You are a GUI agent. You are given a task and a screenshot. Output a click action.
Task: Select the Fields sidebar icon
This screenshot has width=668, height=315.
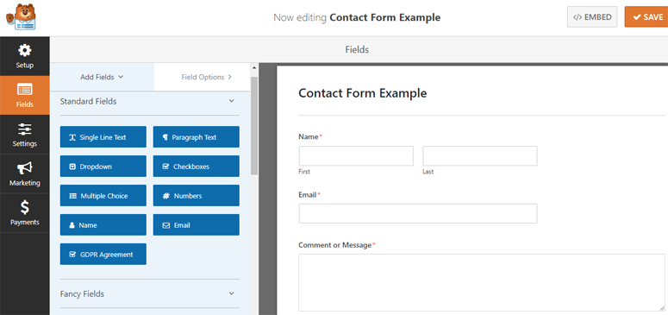[x=25, y=95]
